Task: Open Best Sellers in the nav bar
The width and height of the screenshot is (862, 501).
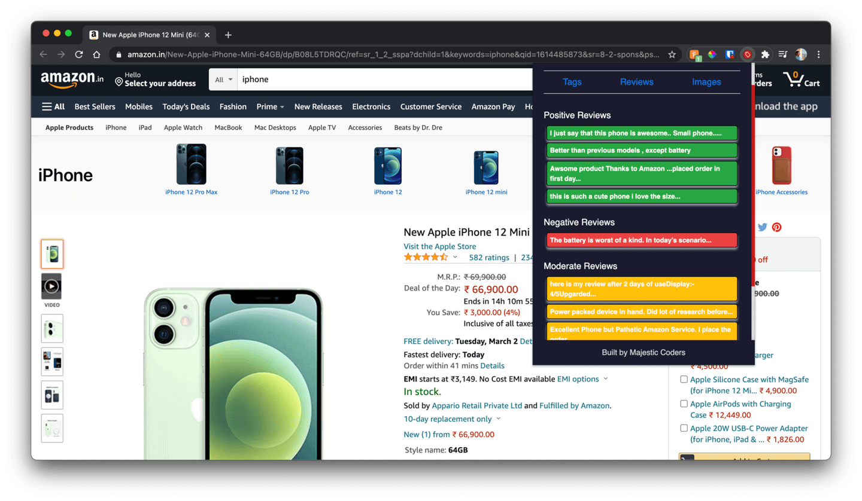Action: click(95, 106)
